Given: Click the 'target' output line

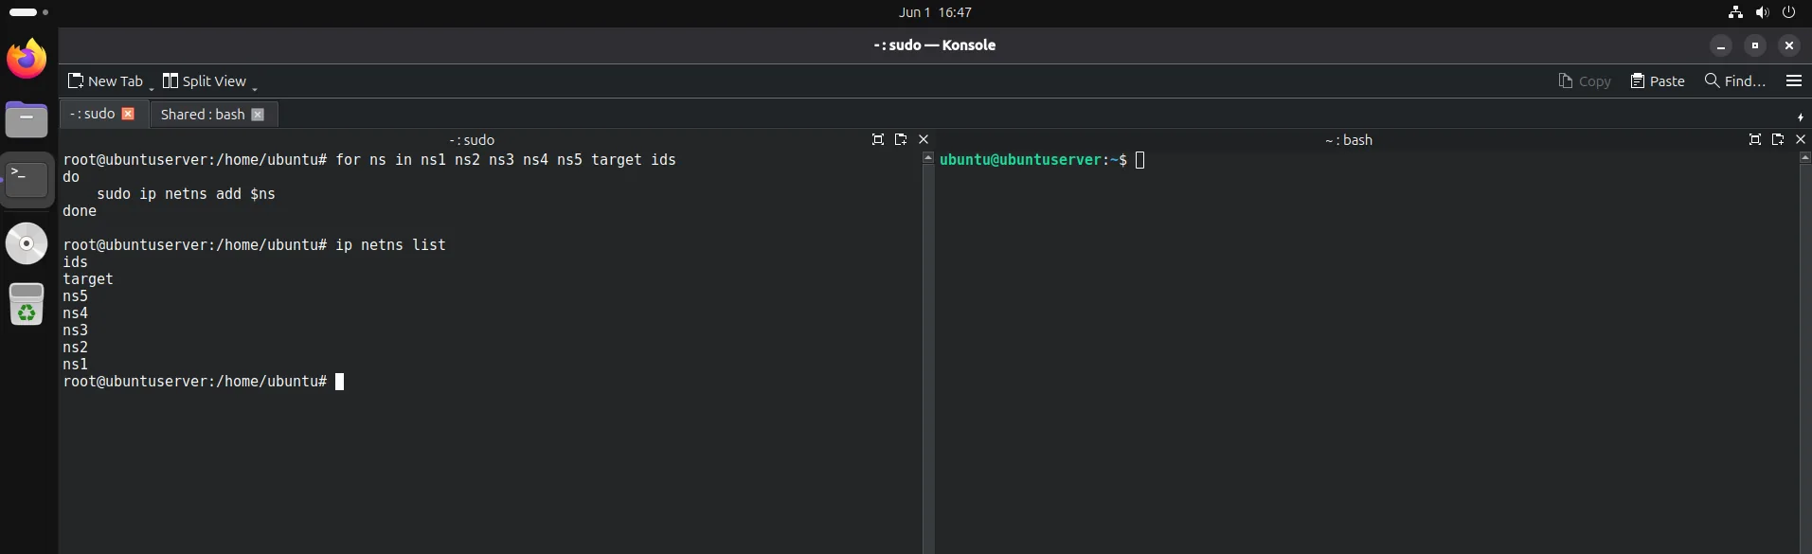Looking at the screenshot, I should click(x=88, y=279).
